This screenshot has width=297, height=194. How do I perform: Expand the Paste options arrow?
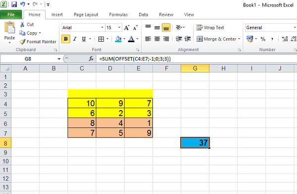(9, 43)
